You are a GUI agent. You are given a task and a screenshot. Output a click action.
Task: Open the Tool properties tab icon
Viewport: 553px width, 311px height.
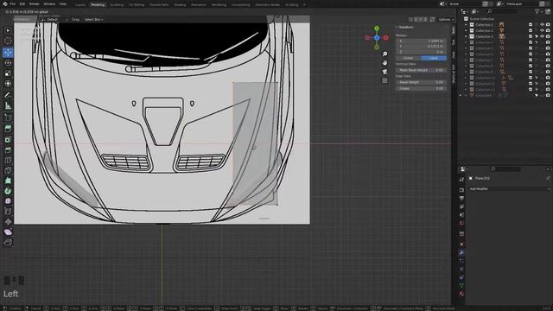click(x=461, y=180)
